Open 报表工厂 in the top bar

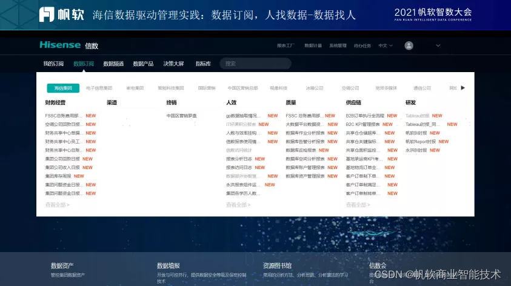(286, 45)
